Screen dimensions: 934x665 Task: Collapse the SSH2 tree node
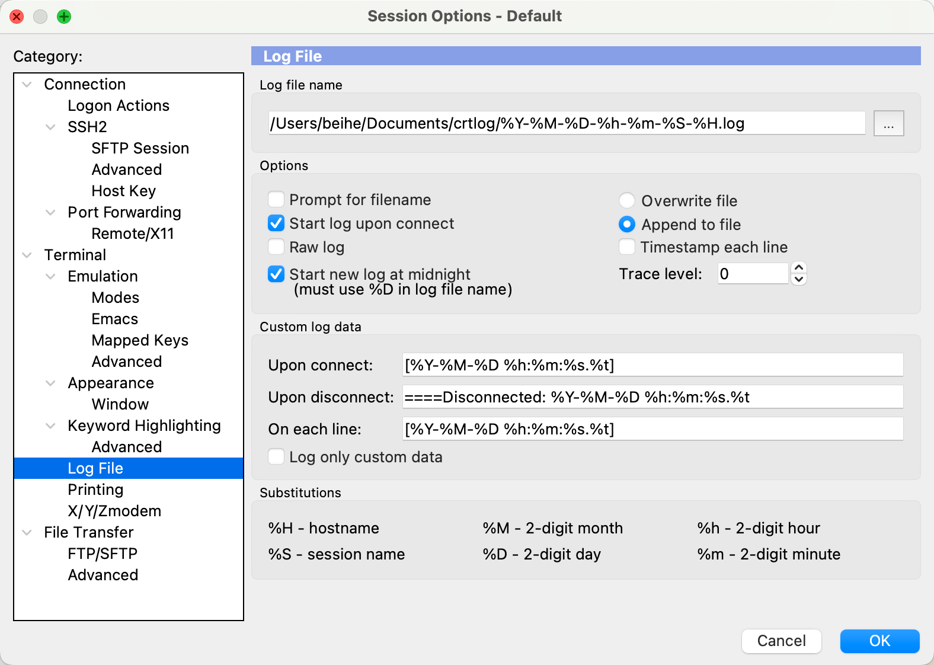pos(51,127)
